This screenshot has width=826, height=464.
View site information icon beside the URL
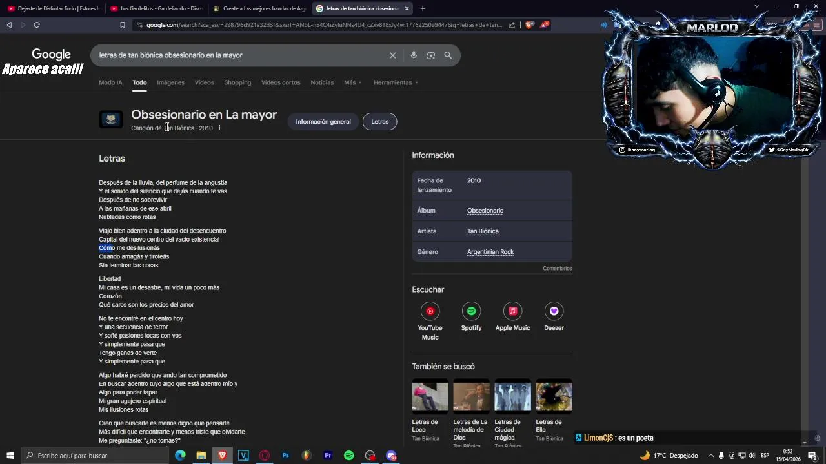pyautogui.click(x=139, y=25)
